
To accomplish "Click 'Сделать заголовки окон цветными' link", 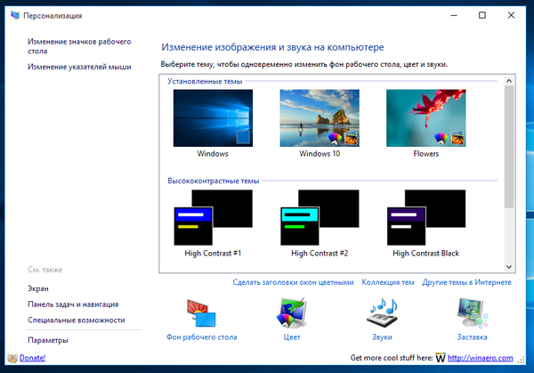I will (293, 282).
